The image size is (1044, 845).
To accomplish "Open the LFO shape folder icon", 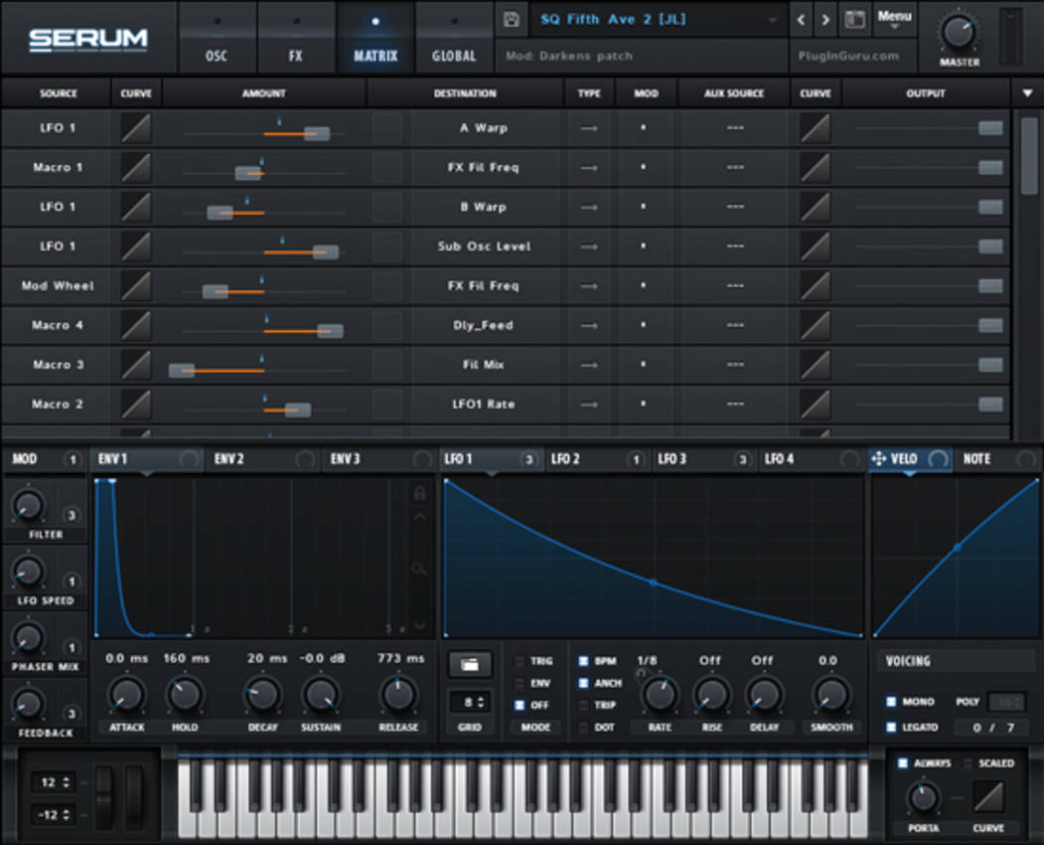I will coord(470,664).
